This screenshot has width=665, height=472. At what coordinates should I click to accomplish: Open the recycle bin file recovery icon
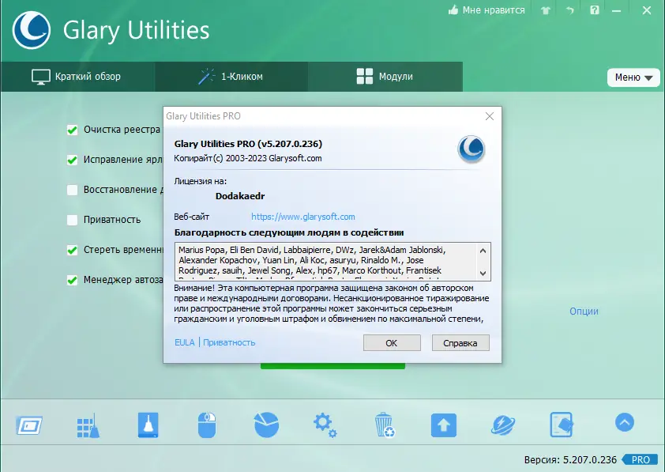385,425
